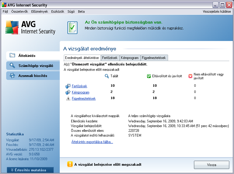Switch to the Kémprogram tab
The width and height of the screenshot is (234, 174).
[x=130, y=58]
